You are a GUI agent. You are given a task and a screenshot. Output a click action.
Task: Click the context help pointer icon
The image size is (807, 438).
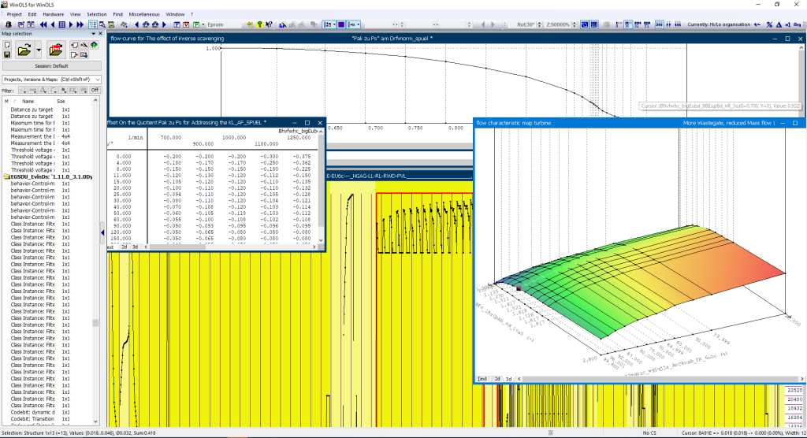click(269, 24)
